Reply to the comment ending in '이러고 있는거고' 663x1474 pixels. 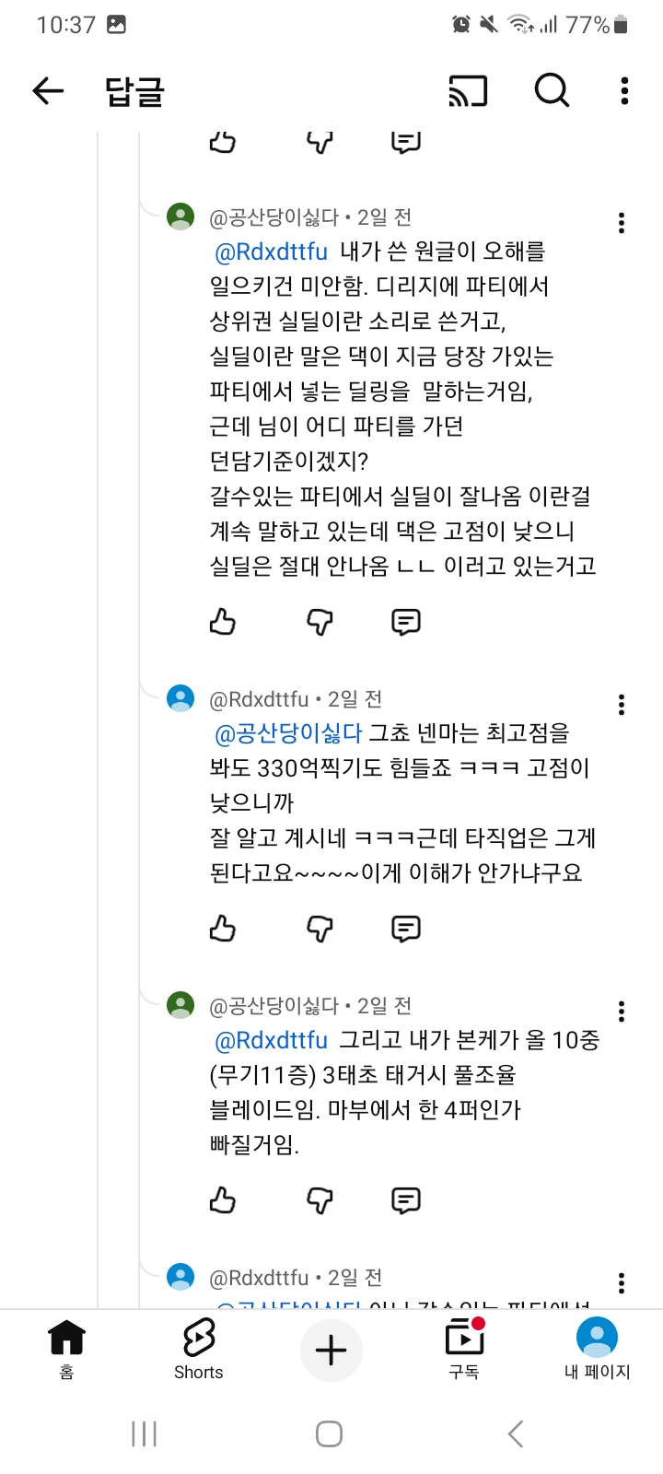[406, 623]
